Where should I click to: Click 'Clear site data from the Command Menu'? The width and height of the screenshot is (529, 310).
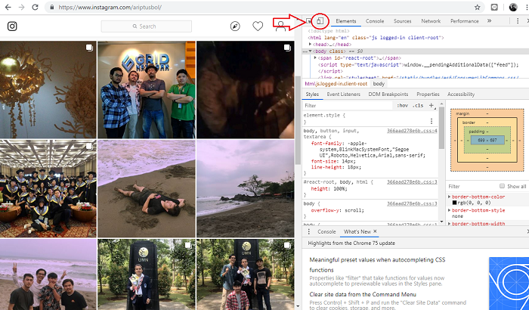point(363,294)
